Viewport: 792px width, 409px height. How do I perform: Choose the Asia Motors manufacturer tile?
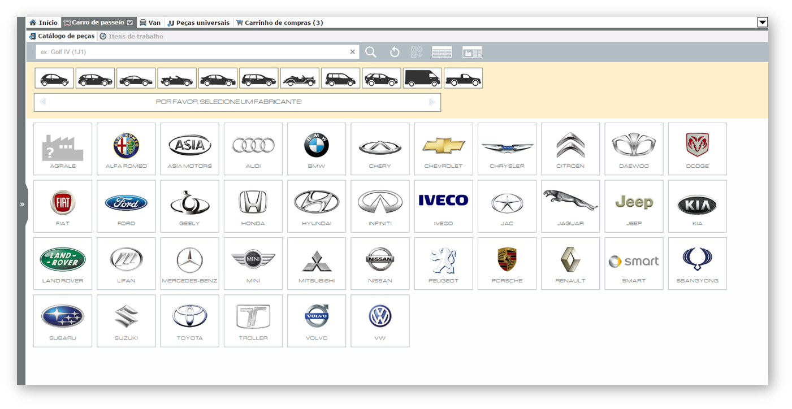189,149
